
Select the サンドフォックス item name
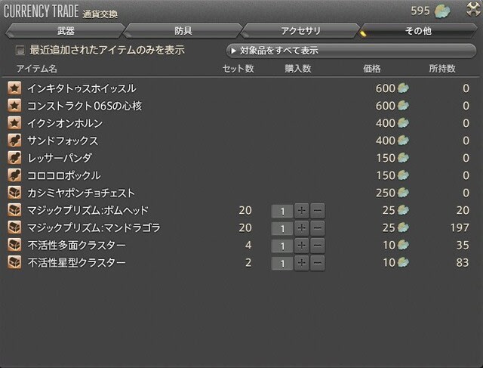click(63, 141)
